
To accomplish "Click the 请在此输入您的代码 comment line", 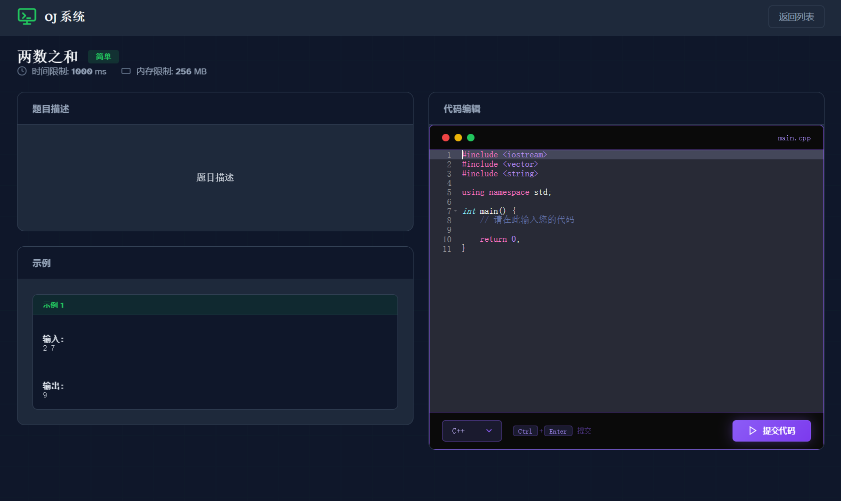I will pyautogui.click(x=527, y=220).
